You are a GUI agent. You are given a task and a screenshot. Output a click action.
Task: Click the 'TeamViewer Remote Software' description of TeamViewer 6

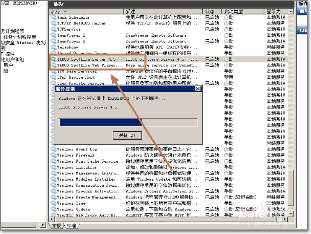point(156,35)
